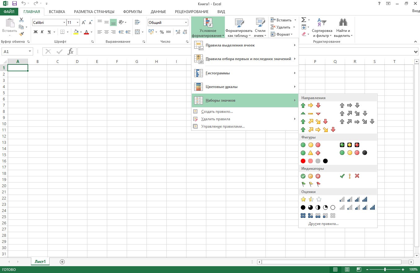Choose three gray arrows icon set

(350, 105)
